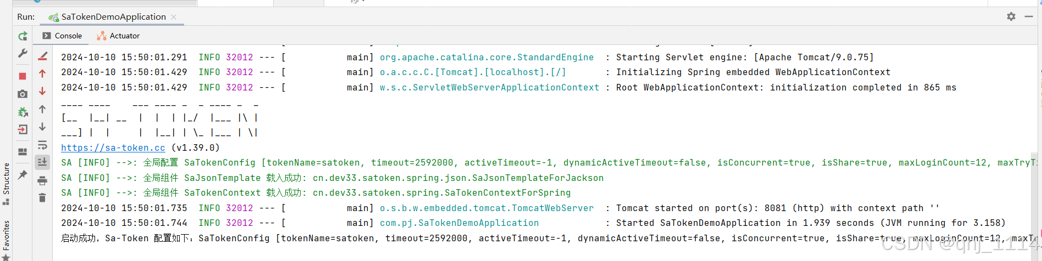
Task: Toggle soft-wrap for console output
Action: click(42, 145)
